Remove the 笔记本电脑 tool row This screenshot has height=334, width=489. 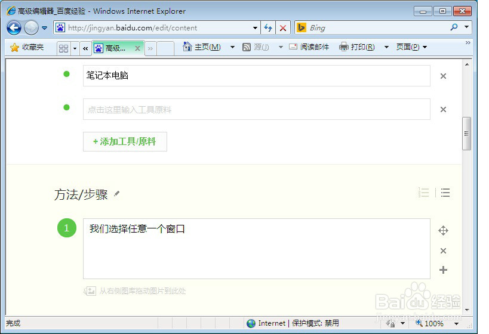[443, 76]
